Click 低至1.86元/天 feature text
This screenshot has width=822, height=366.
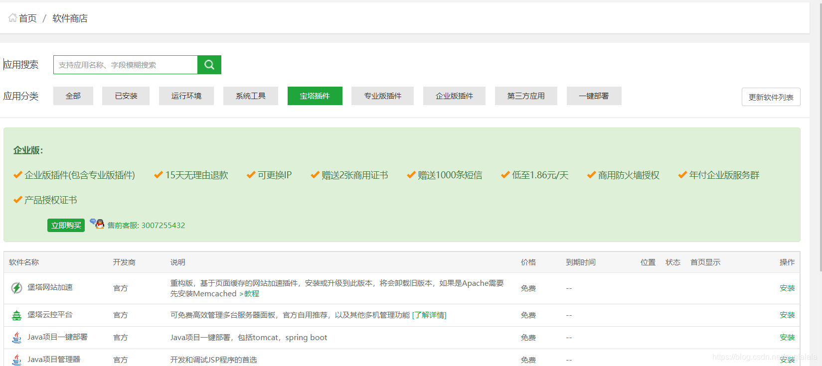pyautogui.click(x=540, y=175)
